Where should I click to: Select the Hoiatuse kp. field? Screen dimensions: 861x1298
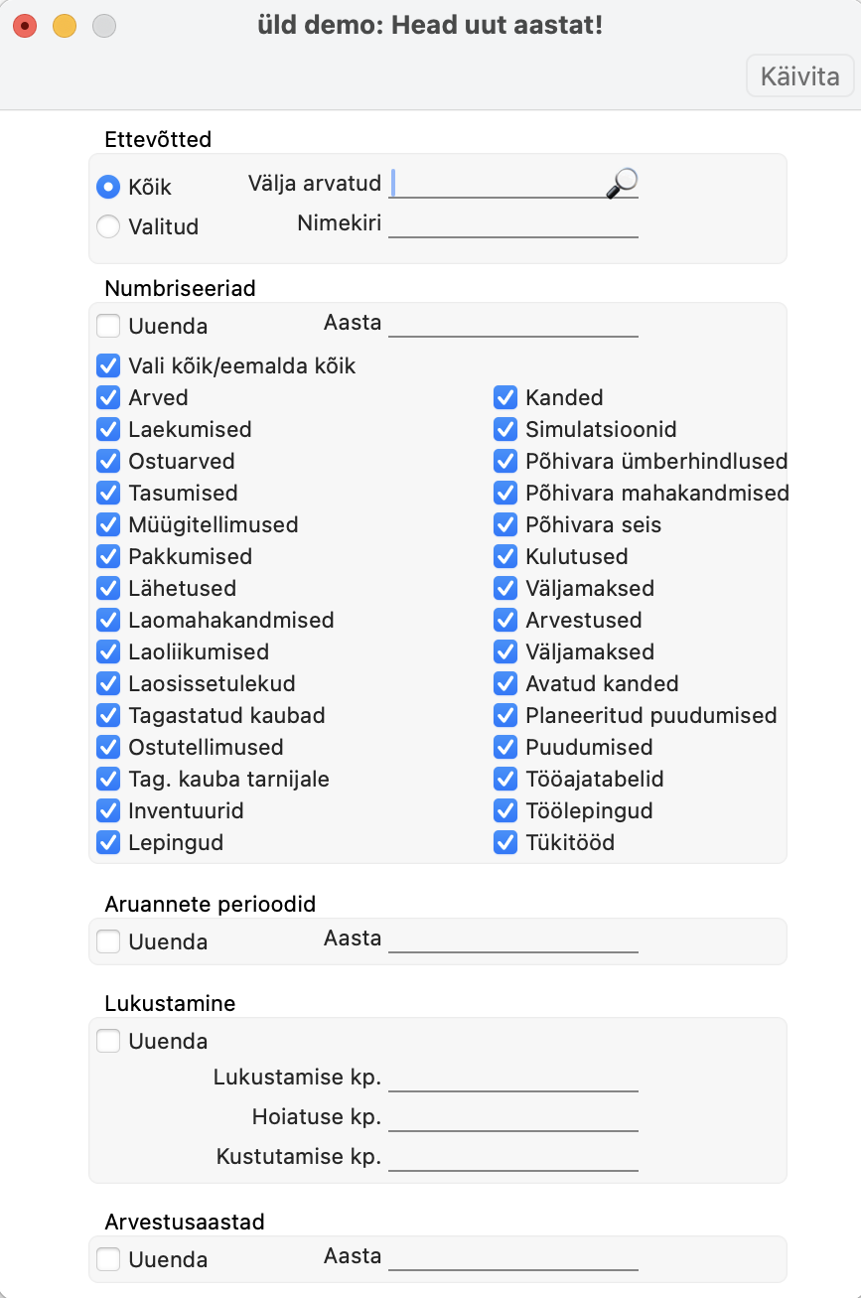pyautogui.click(x=512, y=1118)
